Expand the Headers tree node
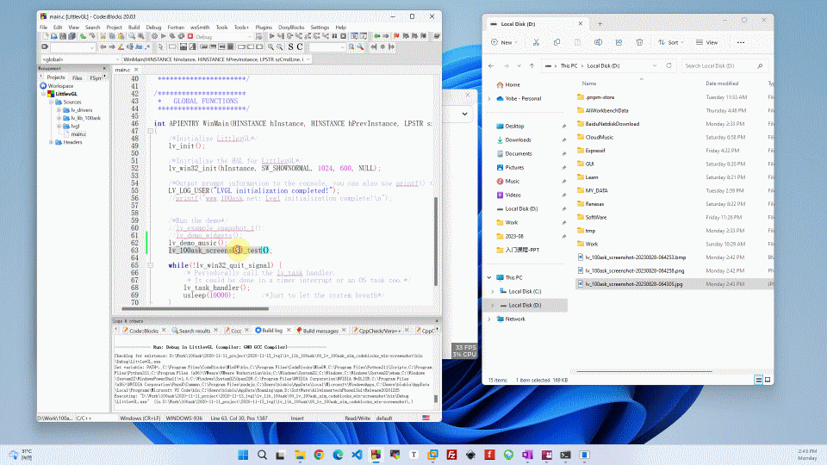Screen dimensions: 827x465 tap(51, 142)
